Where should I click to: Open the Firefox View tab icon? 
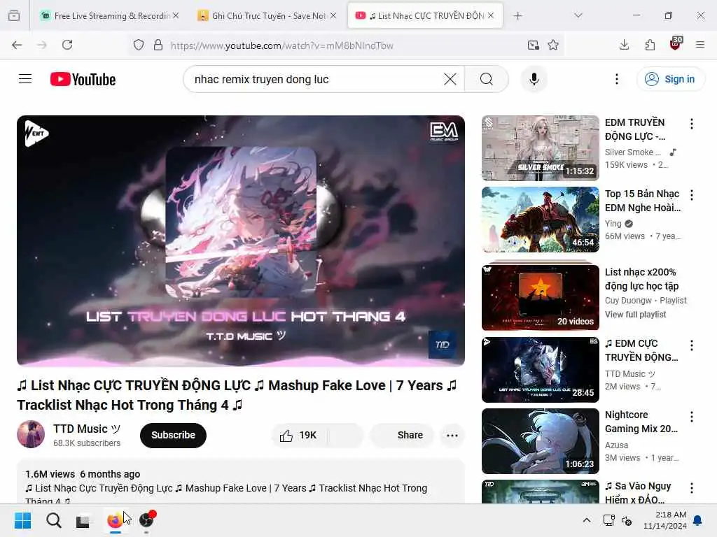point(14,15)
